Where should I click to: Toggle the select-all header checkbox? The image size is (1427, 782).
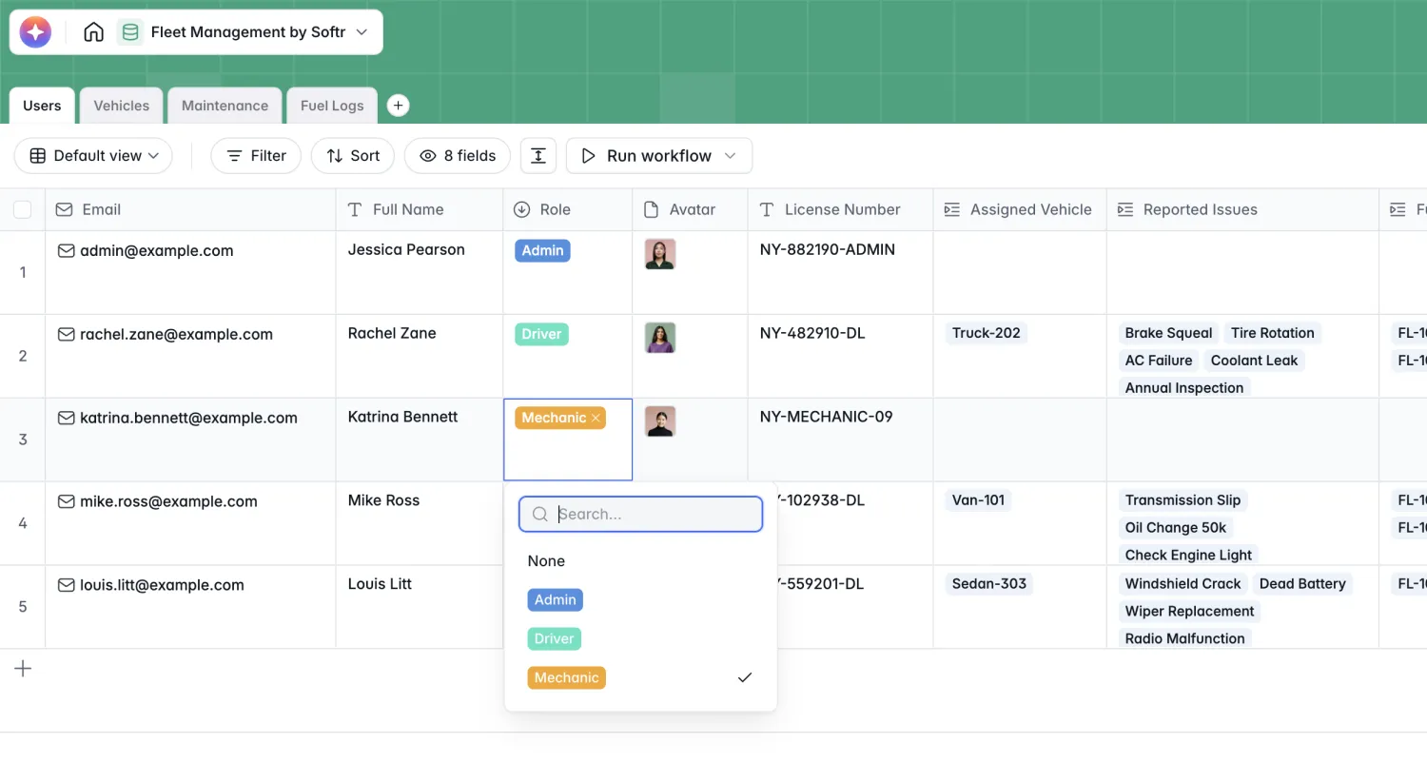click(23, 209)
